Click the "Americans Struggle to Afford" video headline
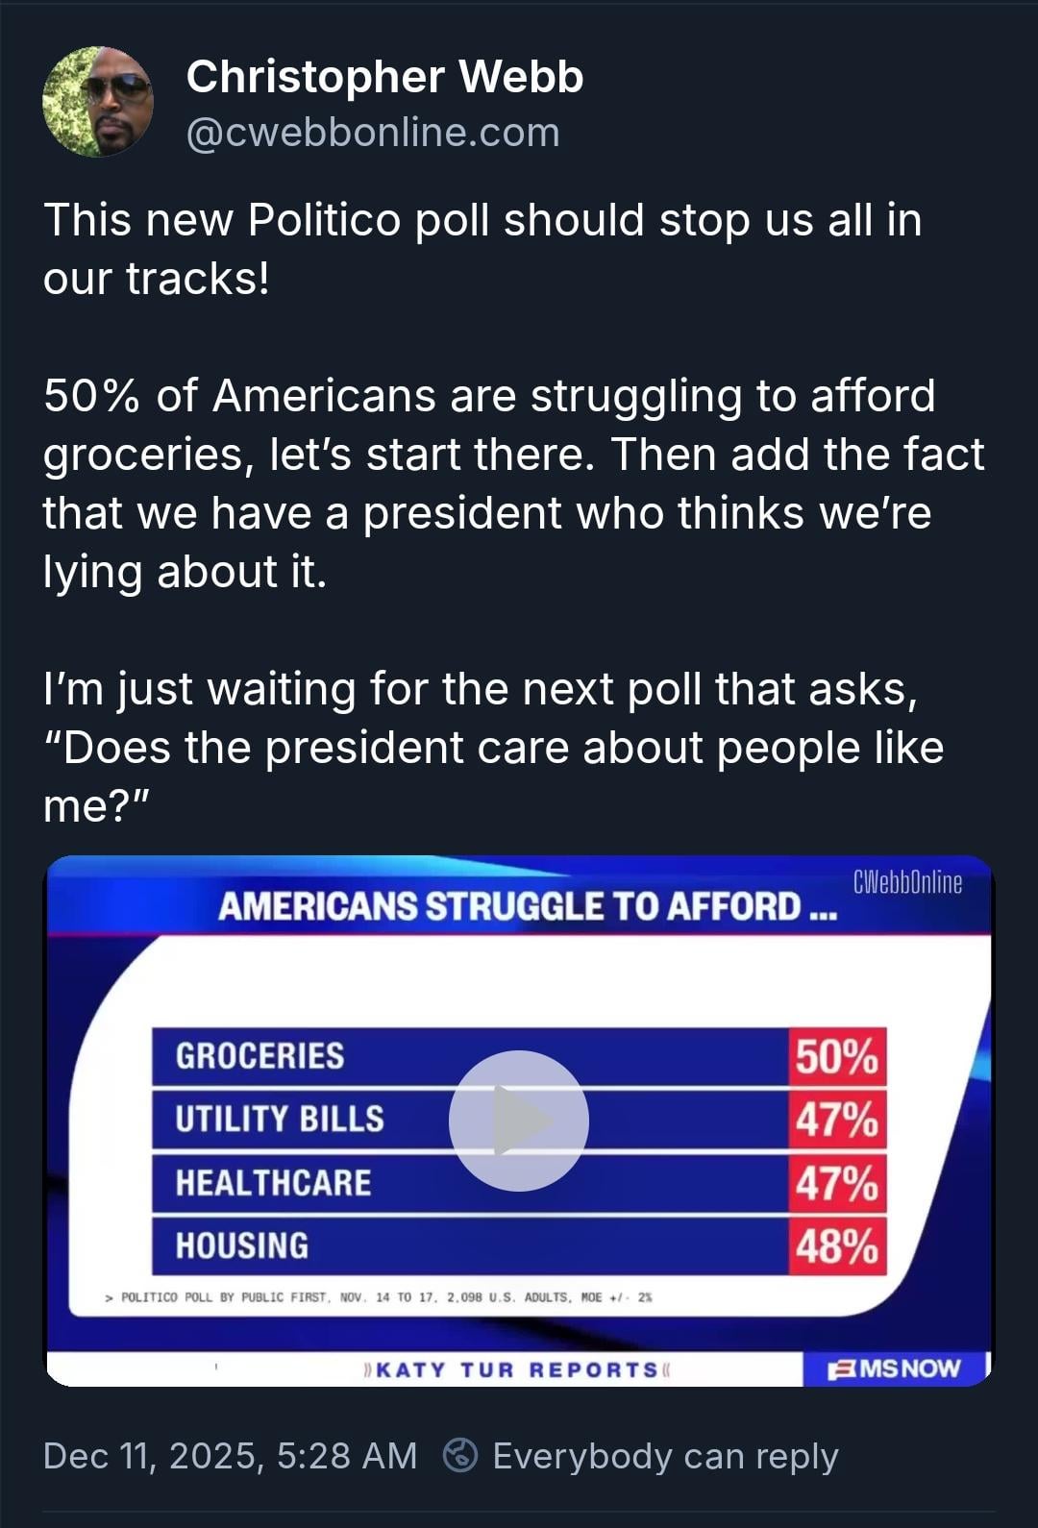This screenshot has width=1038, height=1528. 527,906
